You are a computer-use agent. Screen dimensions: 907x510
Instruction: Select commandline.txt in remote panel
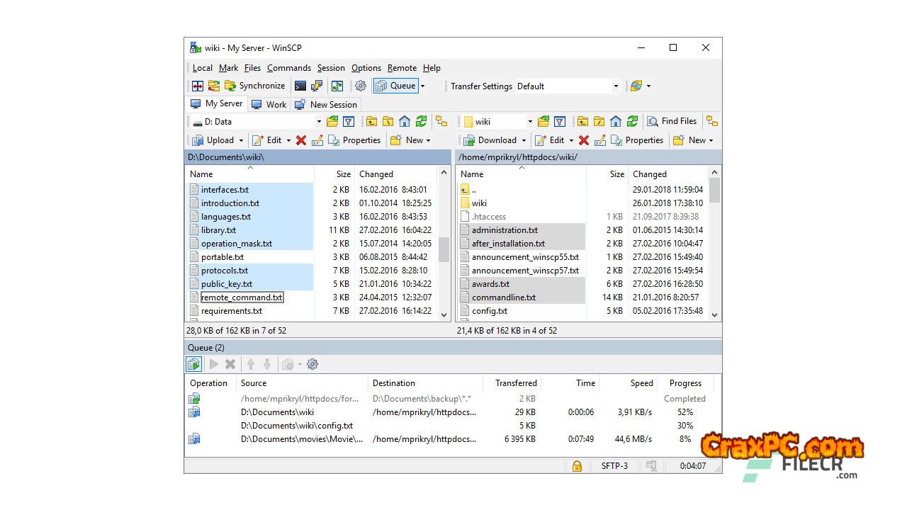click(503, 297)
